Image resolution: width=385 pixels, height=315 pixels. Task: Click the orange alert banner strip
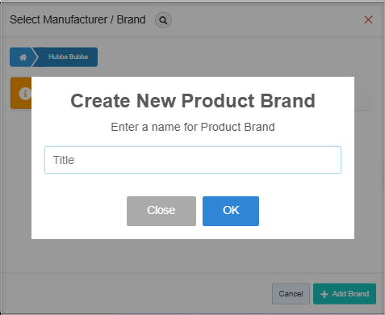pyautogui.click(x=21, y=93)
